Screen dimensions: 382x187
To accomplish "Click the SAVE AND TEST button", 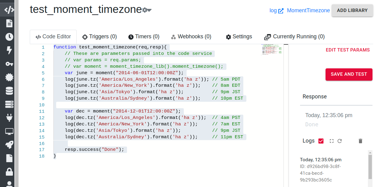I will tap(349, 74).
